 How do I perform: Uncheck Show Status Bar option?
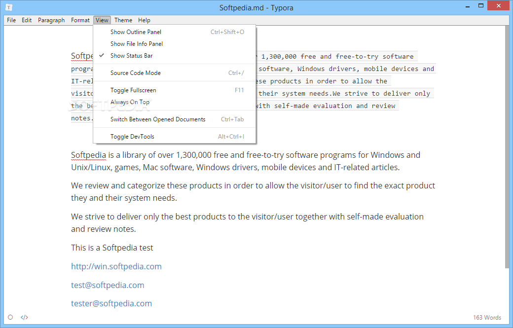point(175,56)
